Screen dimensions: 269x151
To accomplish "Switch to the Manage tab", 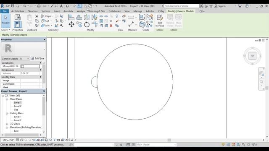I will coord(137,11).
